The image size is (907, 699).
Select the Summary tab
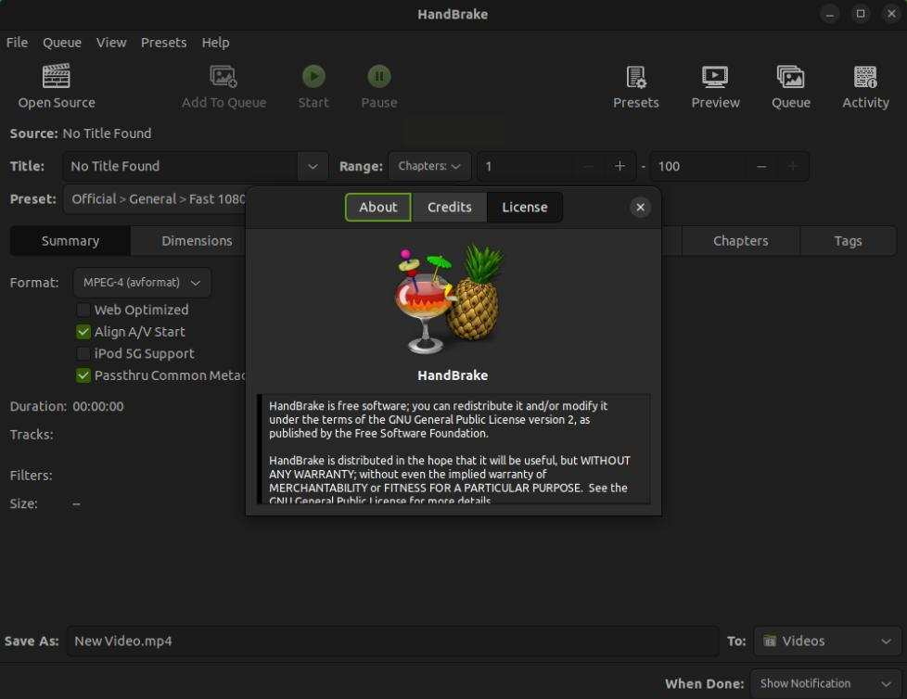point(70,240)
